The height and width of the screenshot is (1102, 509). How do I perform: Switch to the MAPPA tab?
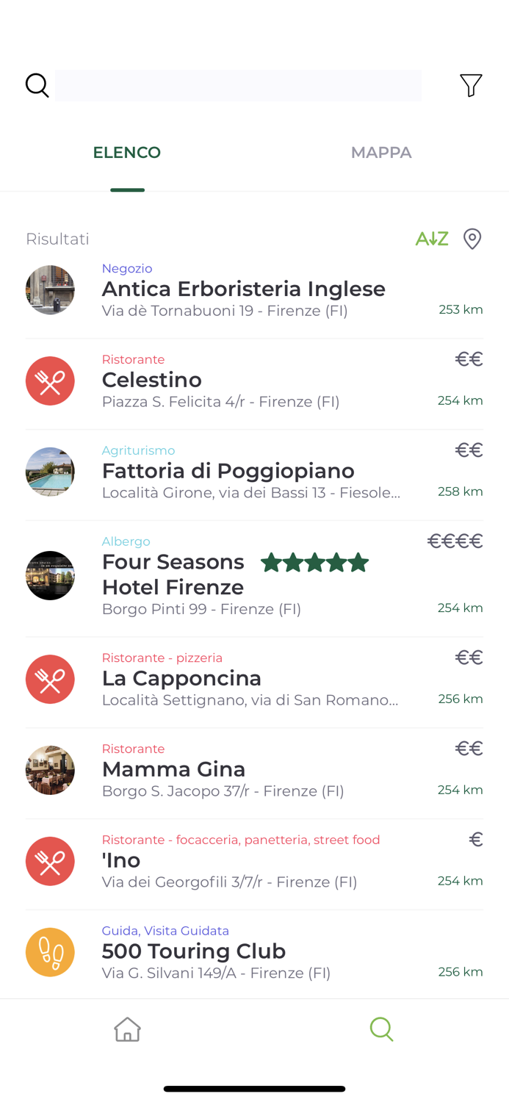pos(381,153)
